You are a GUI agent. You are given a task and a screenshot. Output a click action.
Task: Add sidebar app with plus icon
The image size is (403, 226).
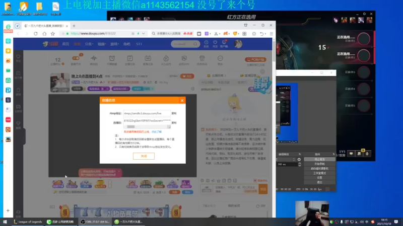pos(8,210)
